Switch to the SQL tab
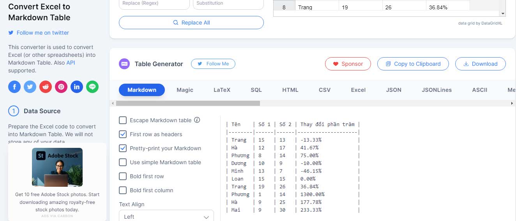This screenshot has height=221, width=516. (x=256, y=90)
